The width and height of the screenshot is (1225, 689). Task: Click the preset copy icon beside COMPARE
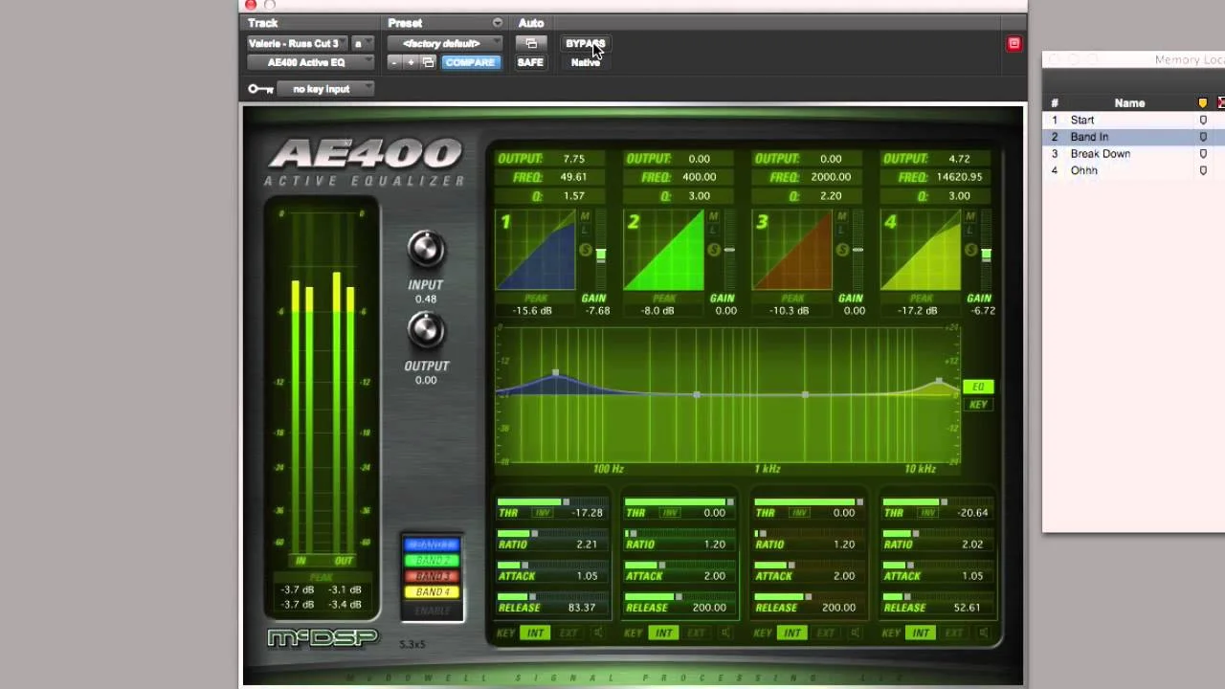tap(429, 62)
